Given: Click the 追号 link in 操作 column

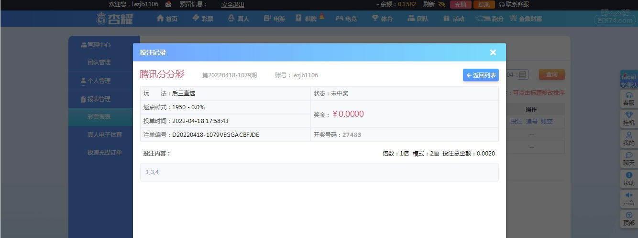Looking at the screenshot, I should tap(532, 122).
